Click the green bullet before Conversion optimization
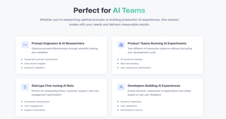Viewport: 226px width, 119px height. tap(22, 102)
